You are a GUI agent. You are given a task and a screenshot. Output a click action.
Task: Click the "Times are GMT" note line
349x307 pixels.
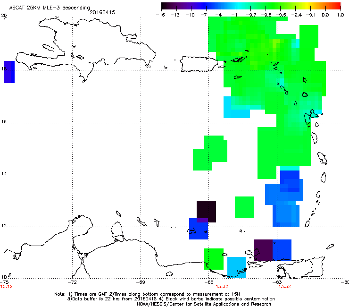click(147, 294)
